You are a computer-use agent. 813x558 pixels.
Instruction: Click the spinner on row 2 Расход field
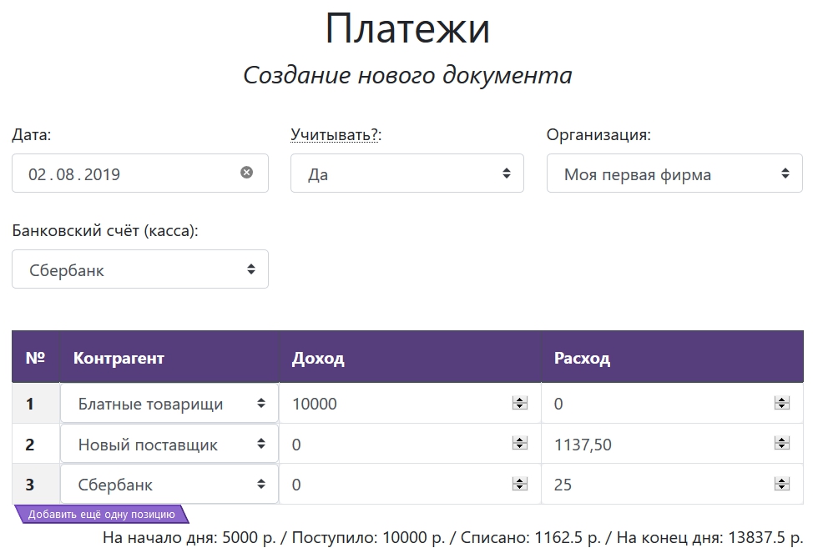[x=782, y=445]
